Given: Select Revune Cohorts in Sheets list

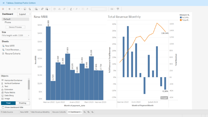Looking at the screenshot, I should click(13, 54).
